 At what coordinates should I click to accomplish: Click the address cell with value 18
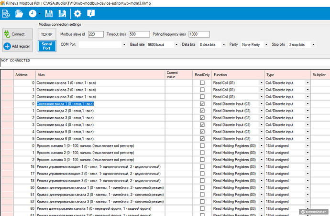[x=24, y=181]
